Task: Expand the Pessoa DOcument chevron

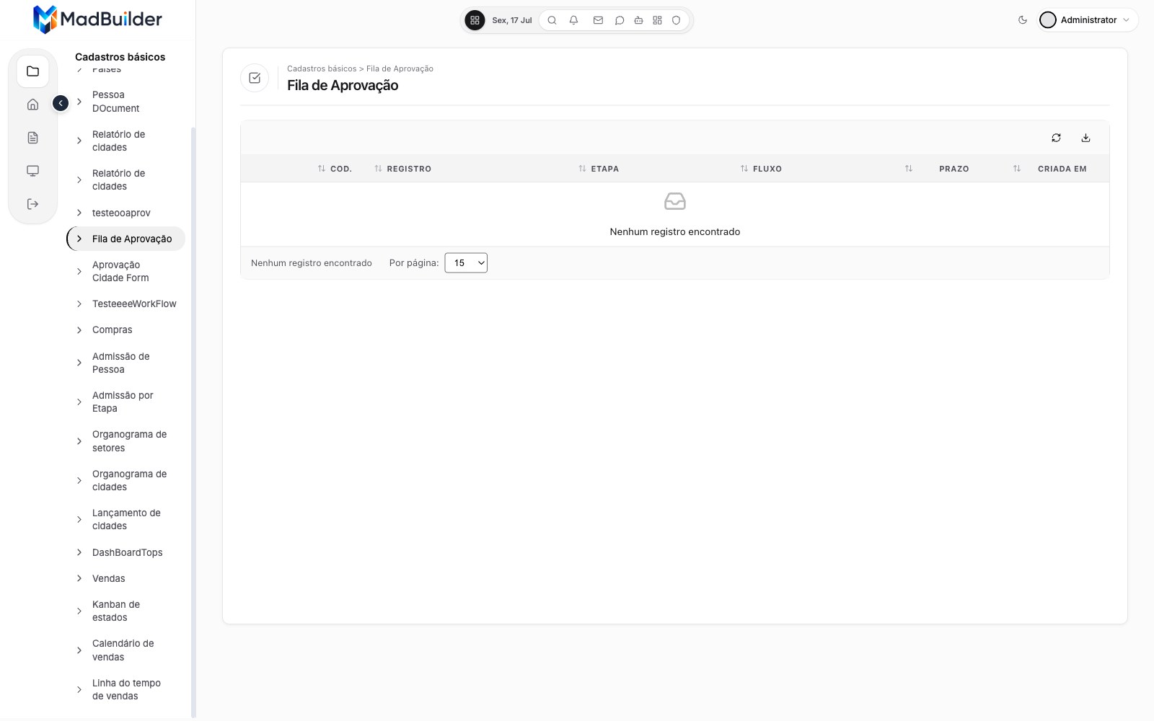Action: point(79,102)
